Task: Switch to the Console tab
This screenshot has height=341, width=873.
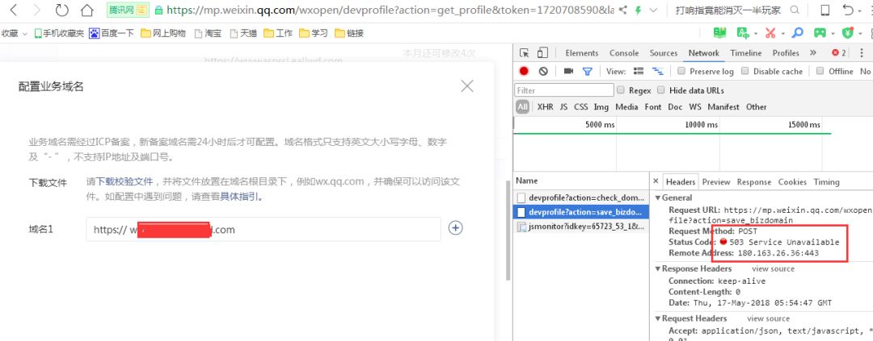Action: [624, 52]
